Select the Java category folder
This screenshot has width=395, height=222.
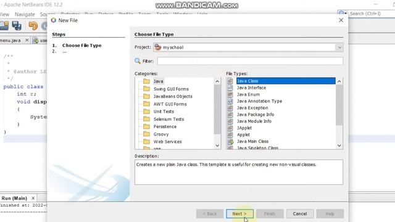tap(158, 81)
